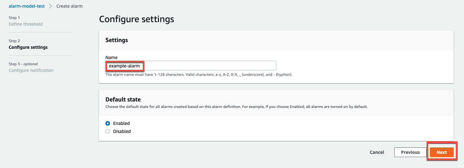The height and width of the screenshot is (168, 464).
Task: Click the Settings panel heading
Action: point(117,40)
